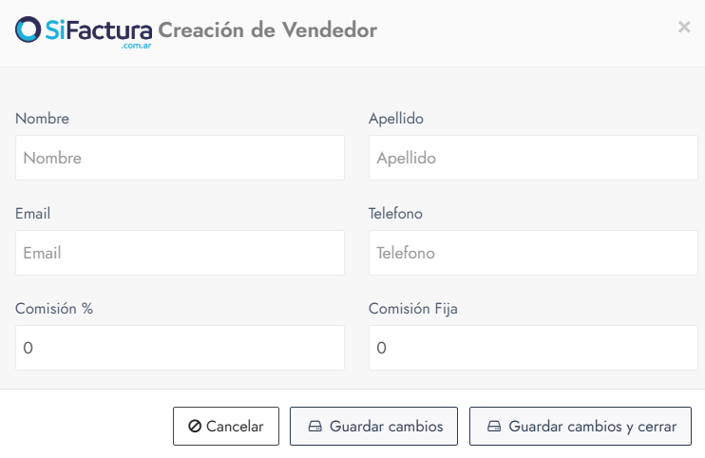The width and height of the screenshot is (705, 458).
Task: Click the Apellido field label
Action: pyautogui.click(x=396, y=119)
